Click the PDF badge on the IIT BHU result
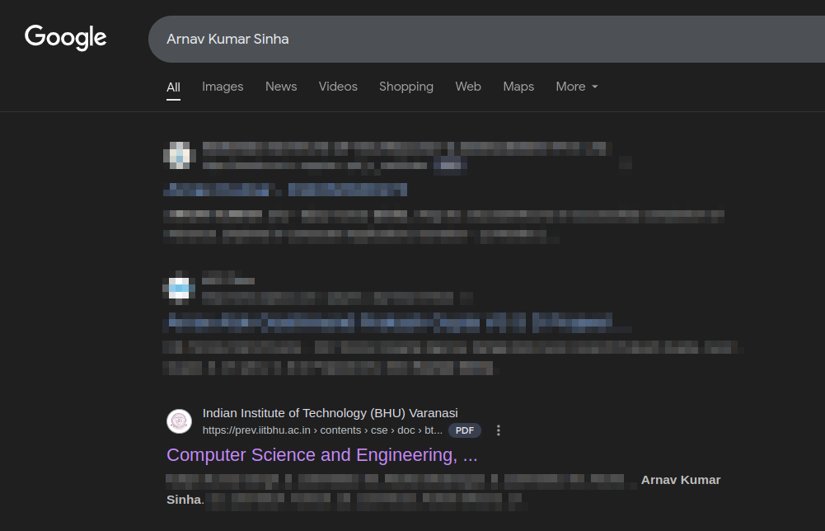This screenshot has height=531, width=825. point(465,430)
